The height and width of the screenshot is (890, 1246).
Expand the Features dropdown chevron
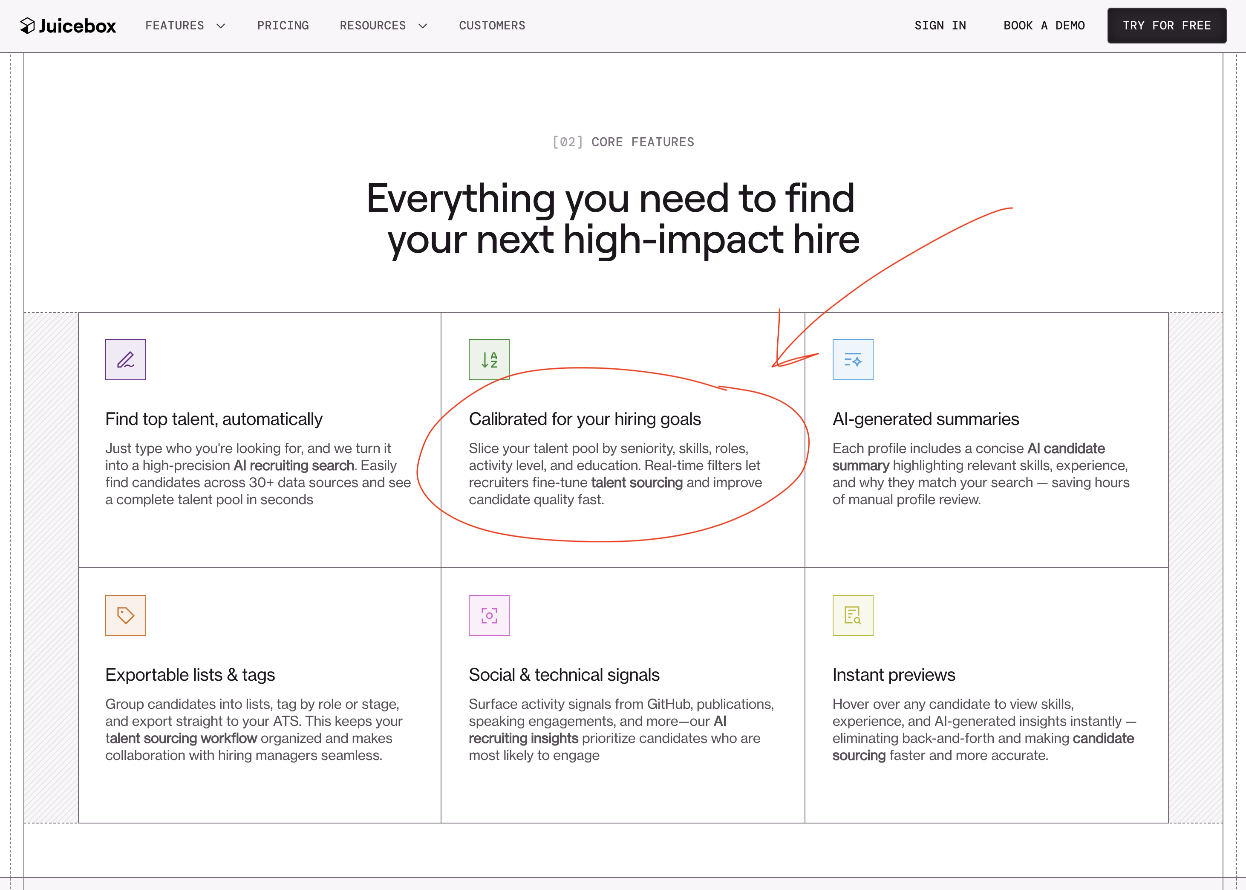point(221,26)
